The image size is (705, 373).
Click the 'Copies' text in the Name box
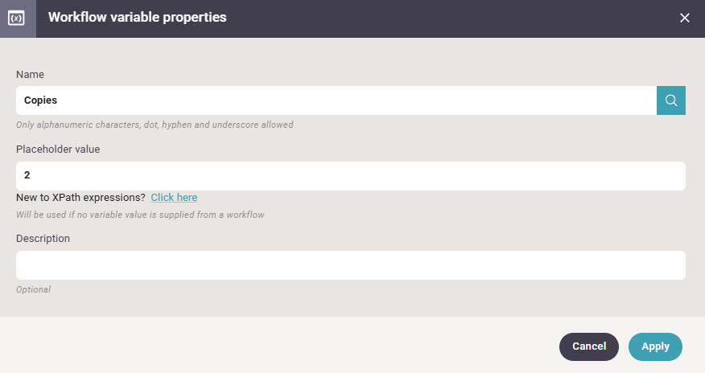(x=40, y=100)
